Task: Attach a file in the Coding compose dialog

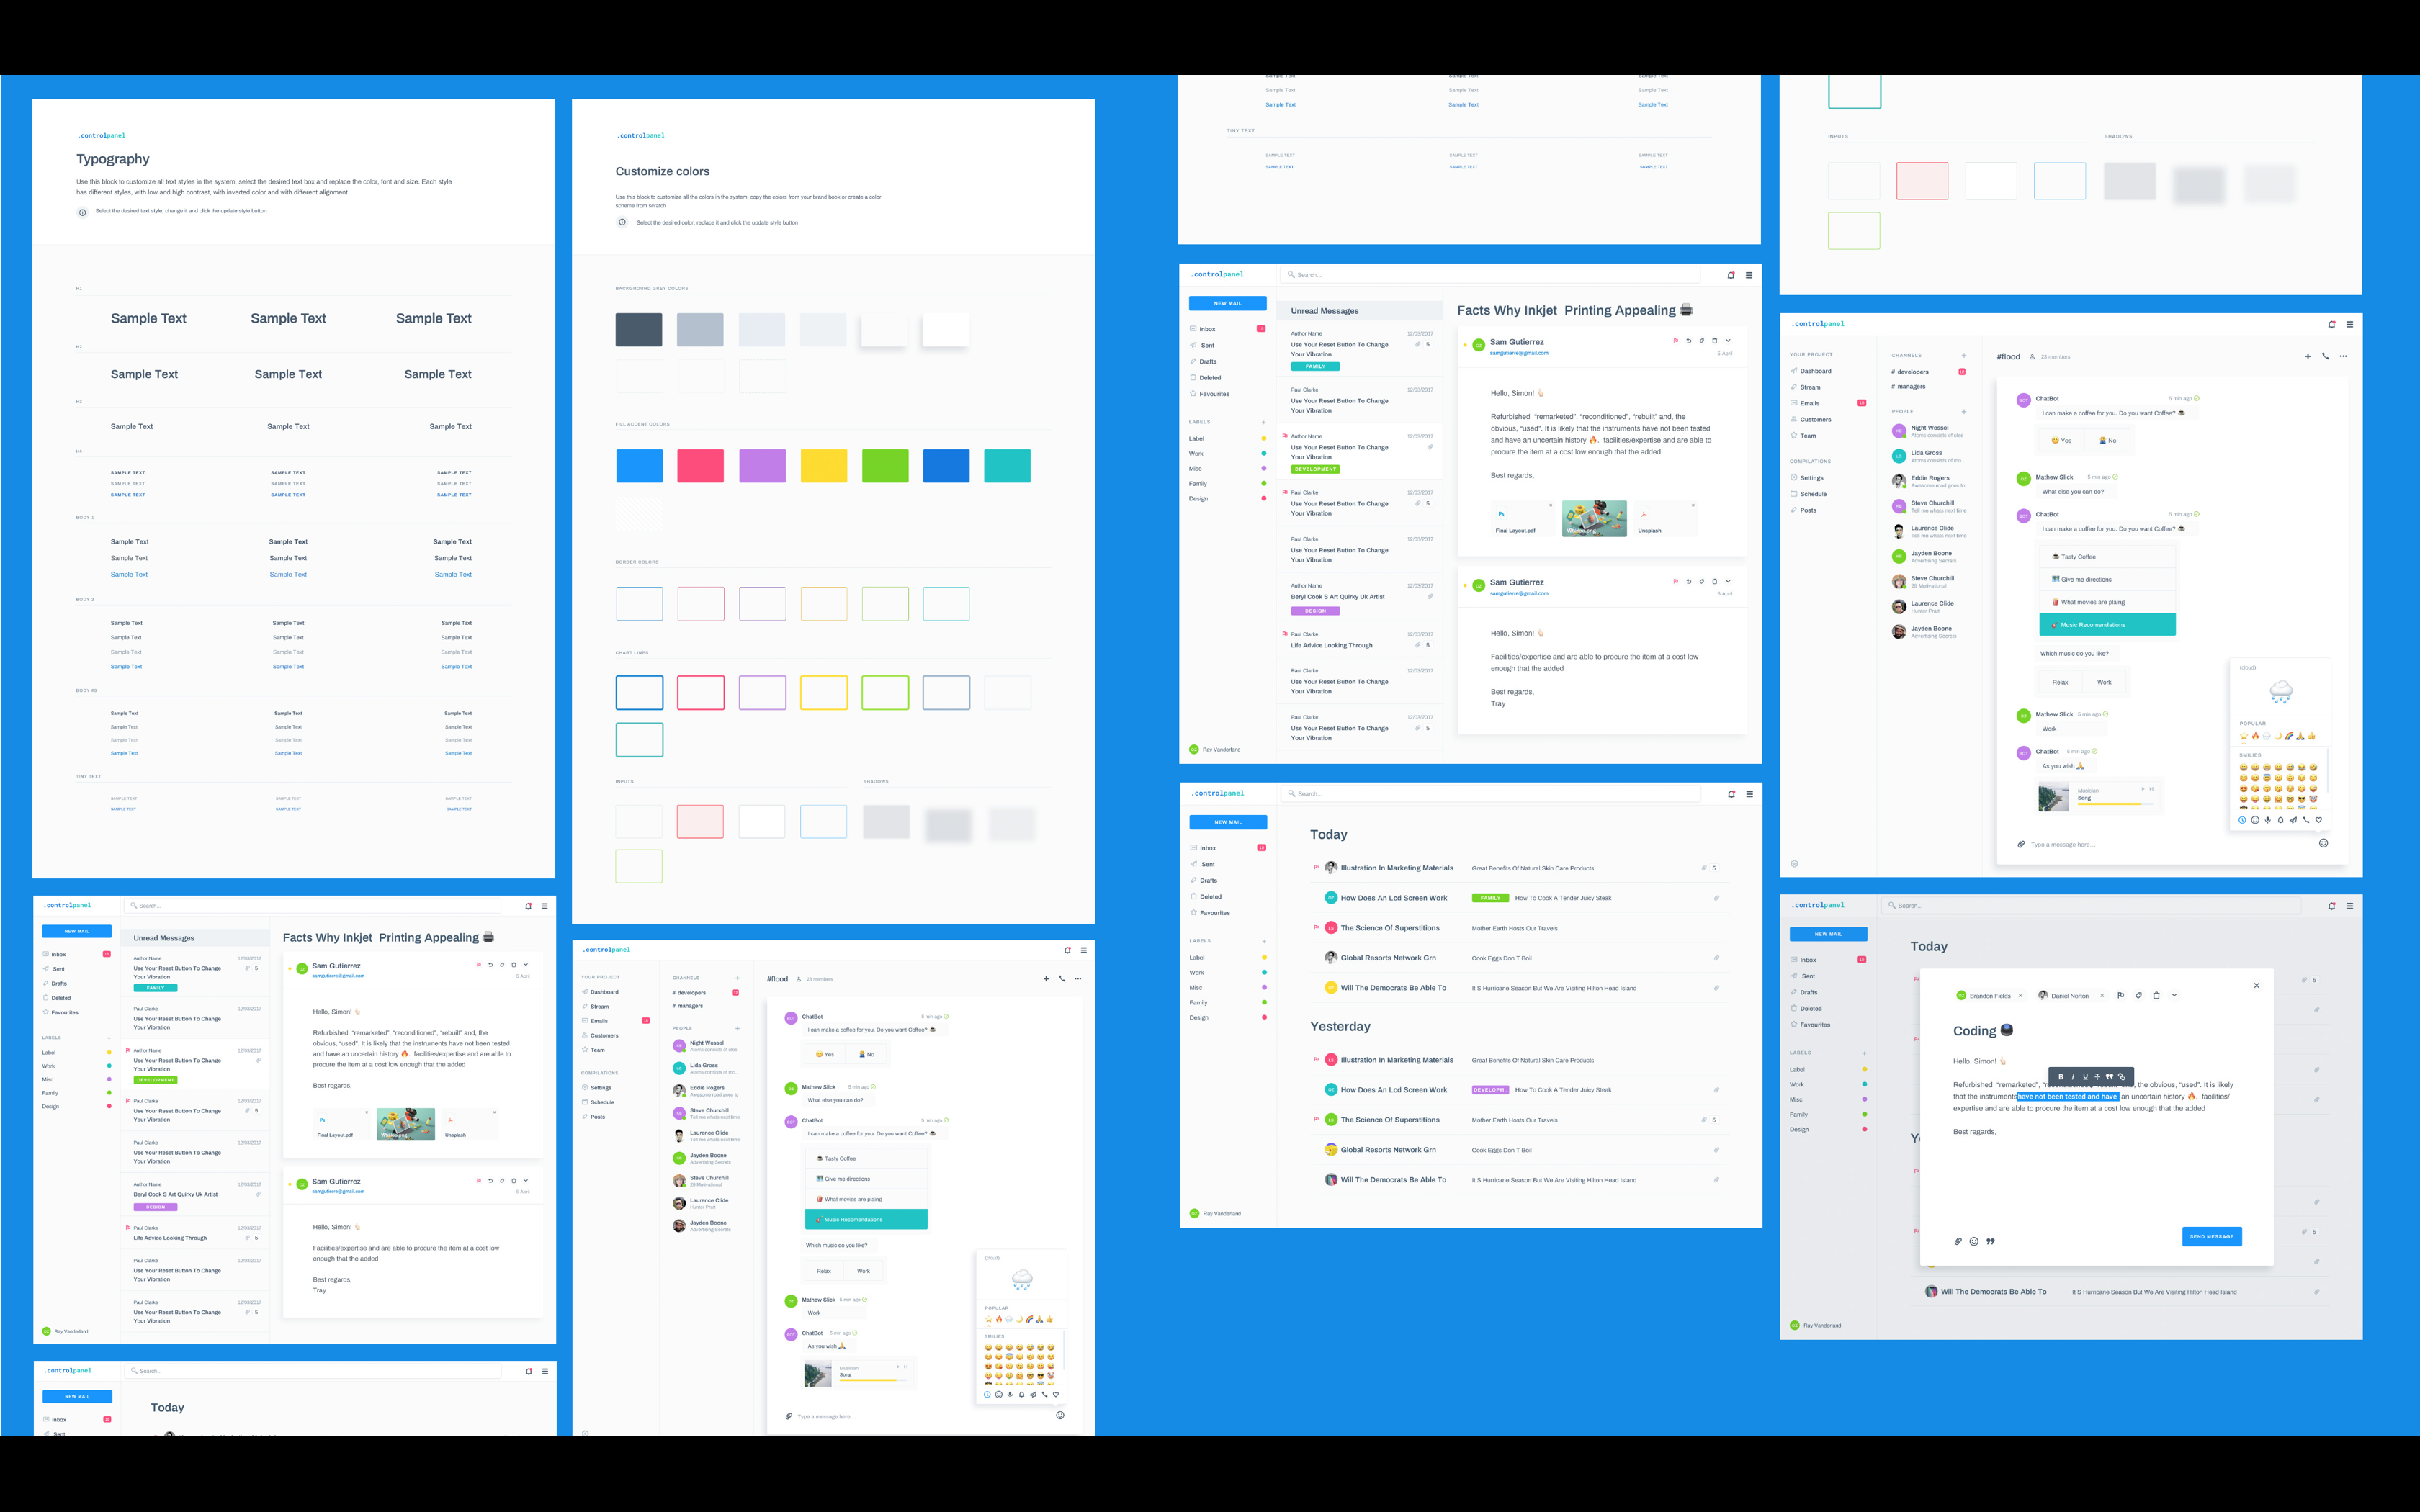Action: tap(1958, 1241)
